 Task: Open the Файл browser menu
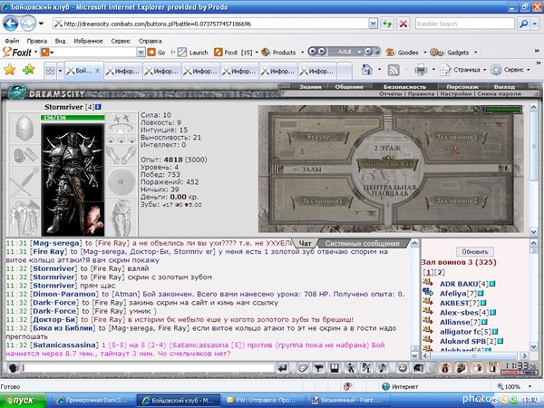tap(12, 41)
